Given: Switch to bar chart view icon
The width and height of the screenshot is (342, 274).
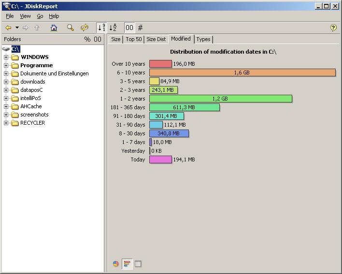Looking at the screenshot, I should click(x=127, y=264).
